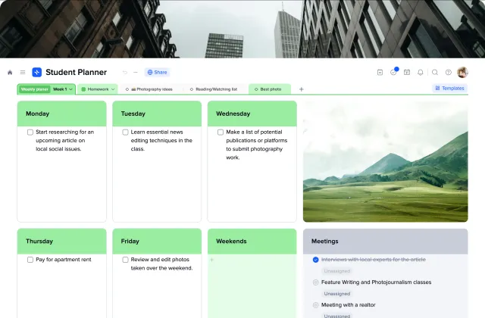
Task: Open the notifications bell
Action: click(x=421, y=73)
